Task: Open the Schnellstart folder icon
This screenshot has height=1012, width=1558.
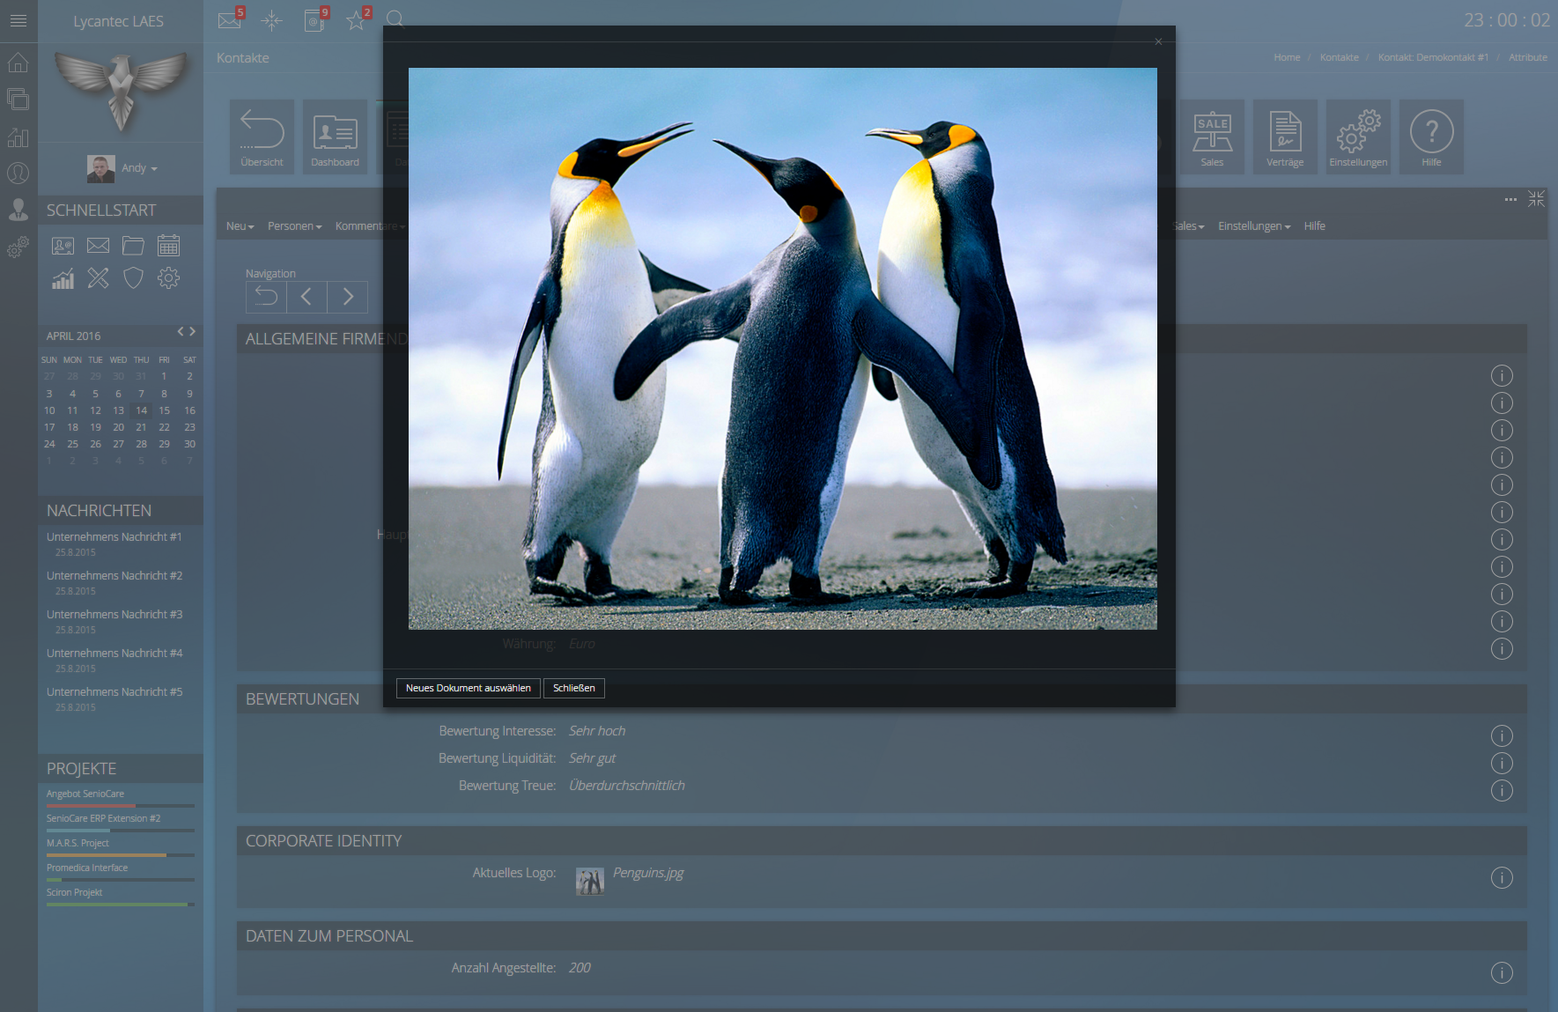Action: pos(133,246)
